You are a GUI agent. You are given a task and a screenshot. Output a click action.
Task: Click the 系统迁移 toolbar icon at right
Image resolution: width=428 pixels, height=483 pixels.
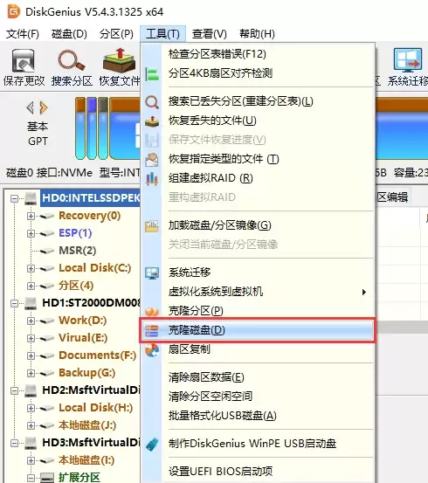pyautogui.click(x=407, y=60)
